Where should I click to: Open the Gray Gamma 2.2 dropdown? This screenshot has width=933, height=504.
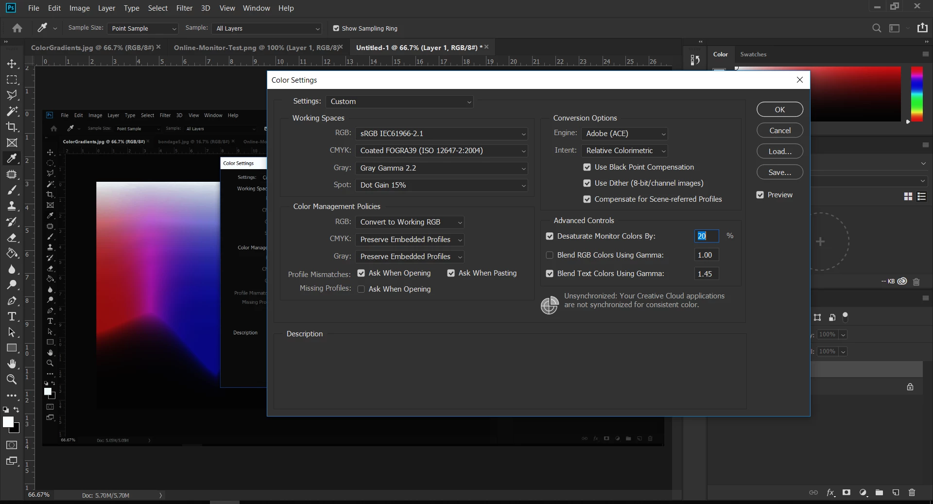[441, 168]
